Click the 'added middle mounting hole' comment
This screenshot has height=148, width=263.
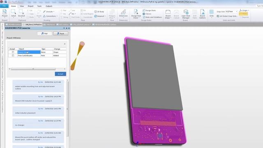click(38, 86)
